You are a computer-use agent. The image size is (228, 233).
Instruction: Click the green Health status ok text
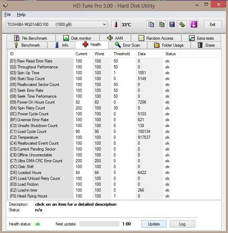[37, 224]
